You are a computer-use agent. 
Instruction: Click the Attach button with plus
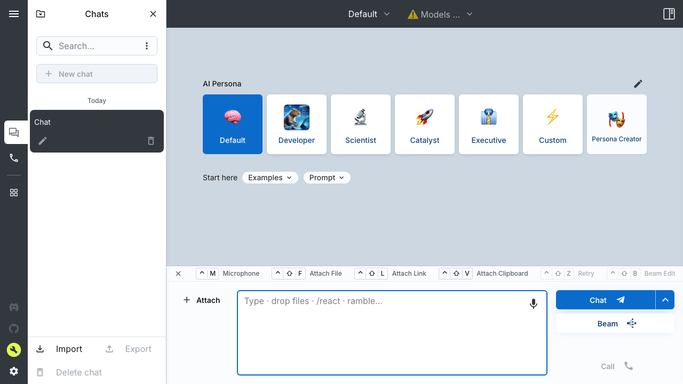202,300
